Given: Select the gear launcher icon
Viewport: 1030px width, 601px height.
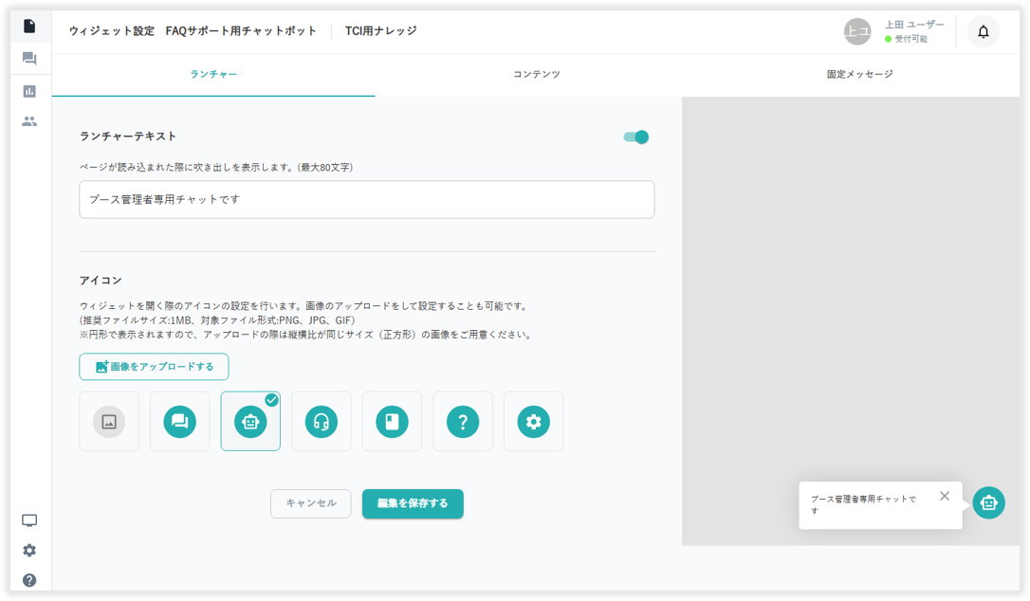Looking at the screenshot, I should coord(533,422).
